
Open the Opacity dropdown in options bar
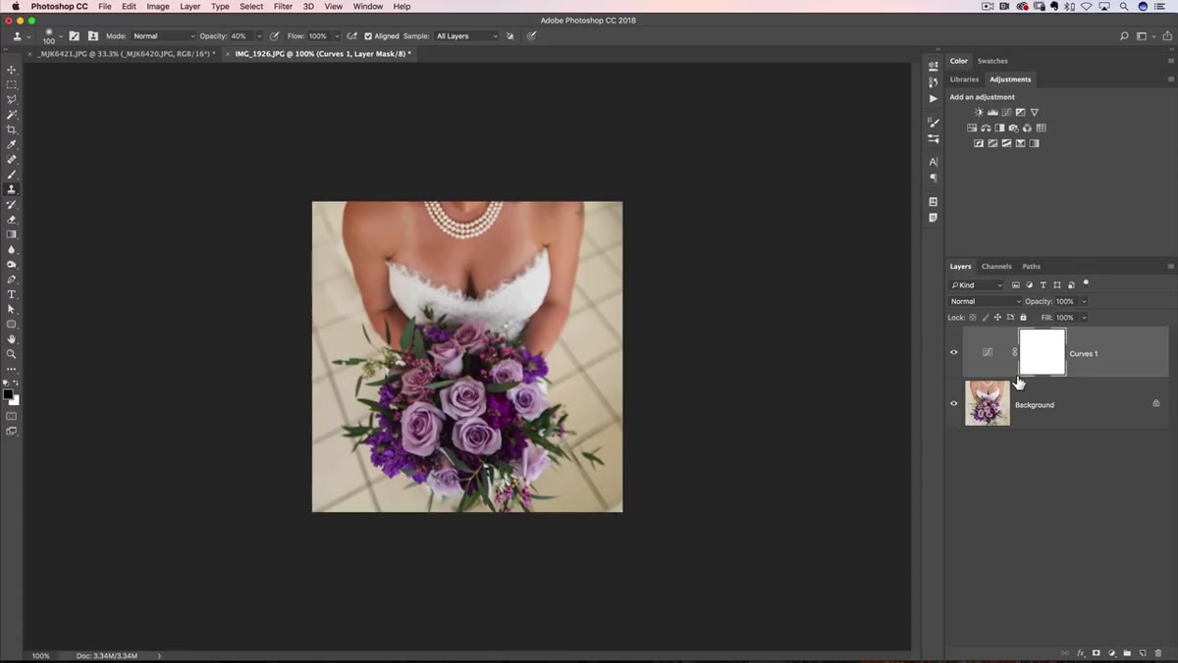tap(259, 36)
